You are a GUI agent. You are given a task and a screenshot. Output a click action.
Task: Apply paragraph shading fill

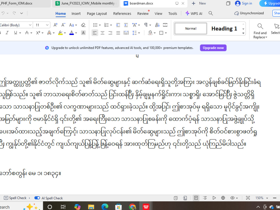tap(150, 33)
